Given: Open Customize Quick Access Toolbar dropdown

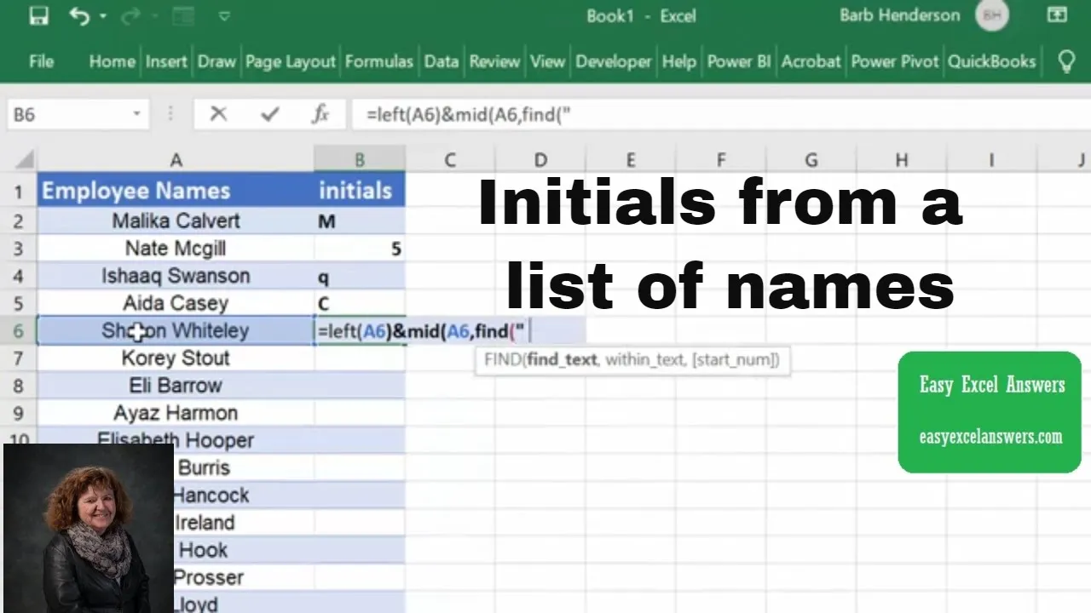Looking at the screenshot, I should pos(224,16).
